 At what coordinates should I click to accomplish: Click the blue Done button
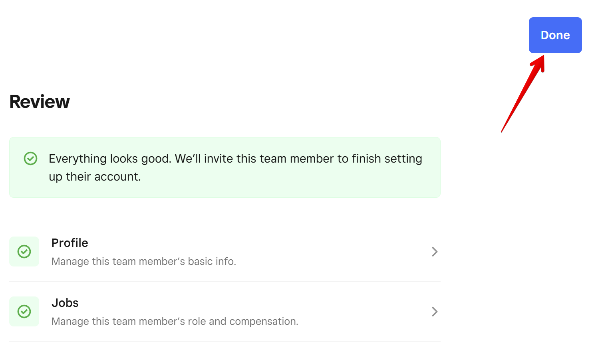[x=555, y=35]
